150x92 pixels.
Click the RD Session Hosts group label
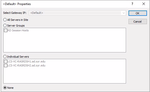pos(18,30)
